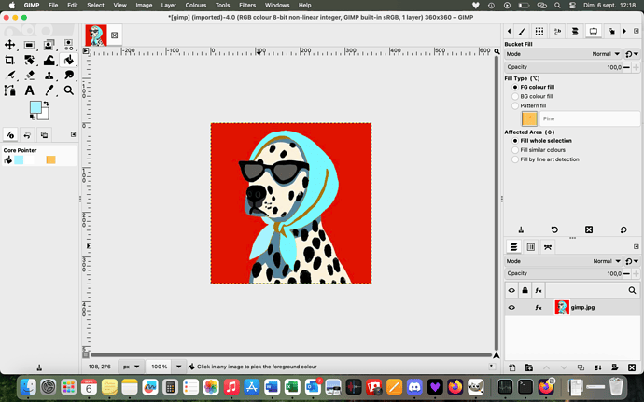Screen dimensions: 644x402
Task: Select the Bucket Fill tool
Action: (68, 61)
